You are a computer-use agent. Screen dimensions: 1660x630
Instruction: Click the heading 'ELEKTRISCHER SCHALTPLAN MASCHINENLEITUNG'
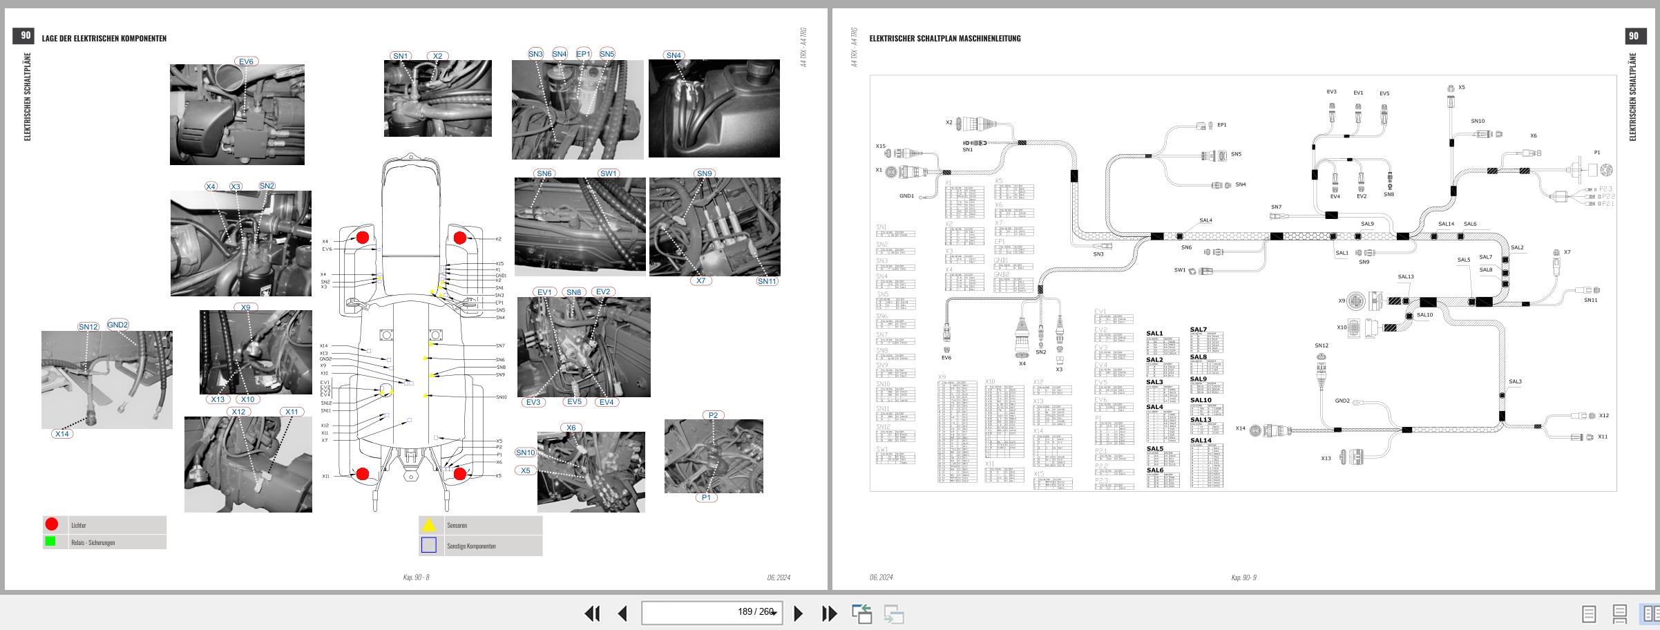point(945,39)
